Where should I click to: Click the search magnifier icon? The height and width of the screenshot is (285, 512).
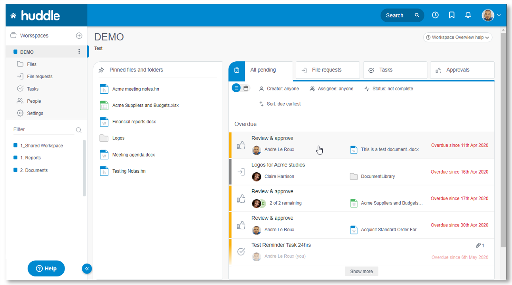pos(417,15)
